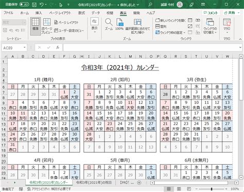
Task: Collapse the ribbon with the chevron
Action: [x=240, y=39]
